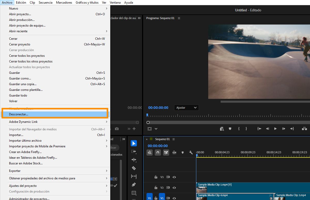Click the Lift button in Program monitor
This screenshot has width=310, height=200.
tap(305, 129)
